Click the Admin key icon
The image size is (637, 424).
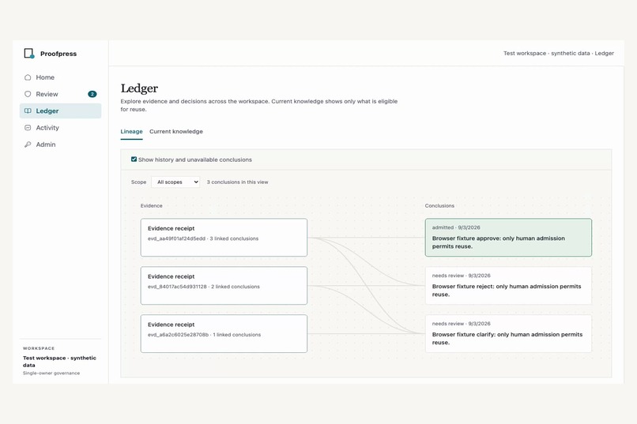[x=28, y=144]
